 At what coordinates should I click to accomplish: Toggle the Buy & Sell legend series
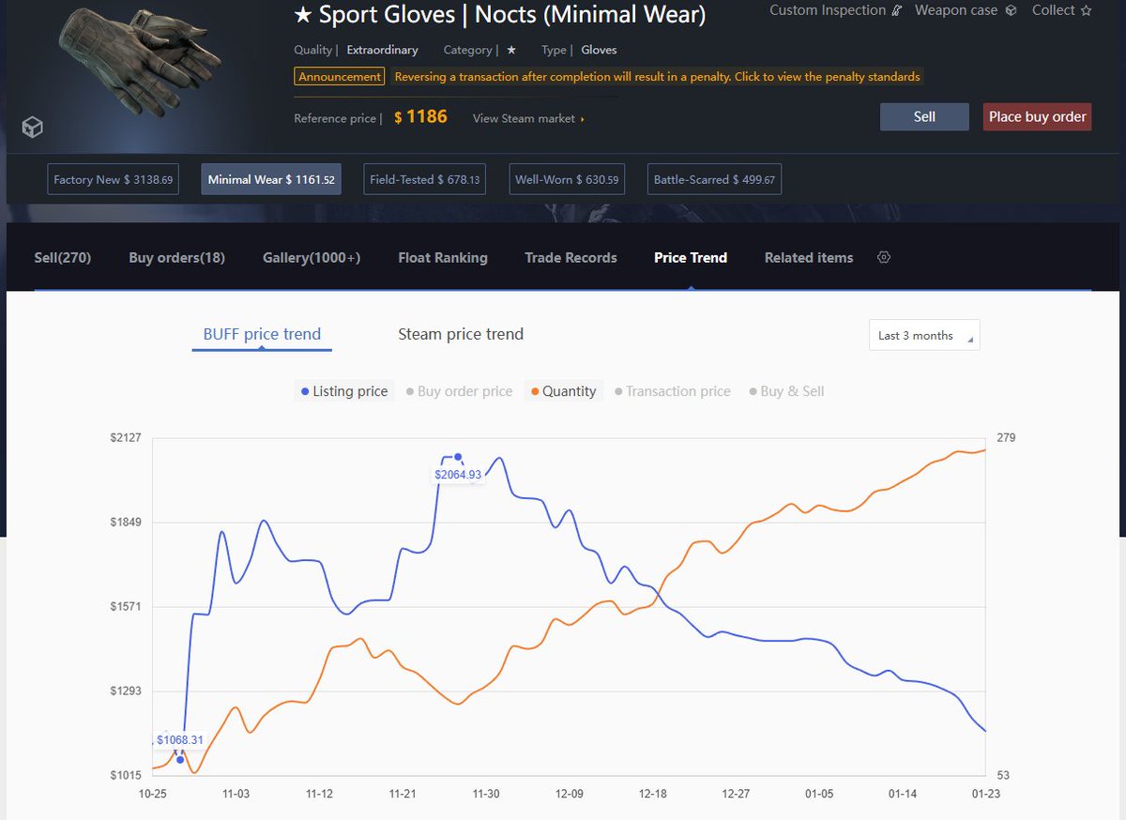point(786,391)
